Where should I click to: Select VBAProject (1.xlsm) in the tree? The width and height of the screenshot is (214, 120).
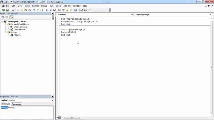point(17,21)
